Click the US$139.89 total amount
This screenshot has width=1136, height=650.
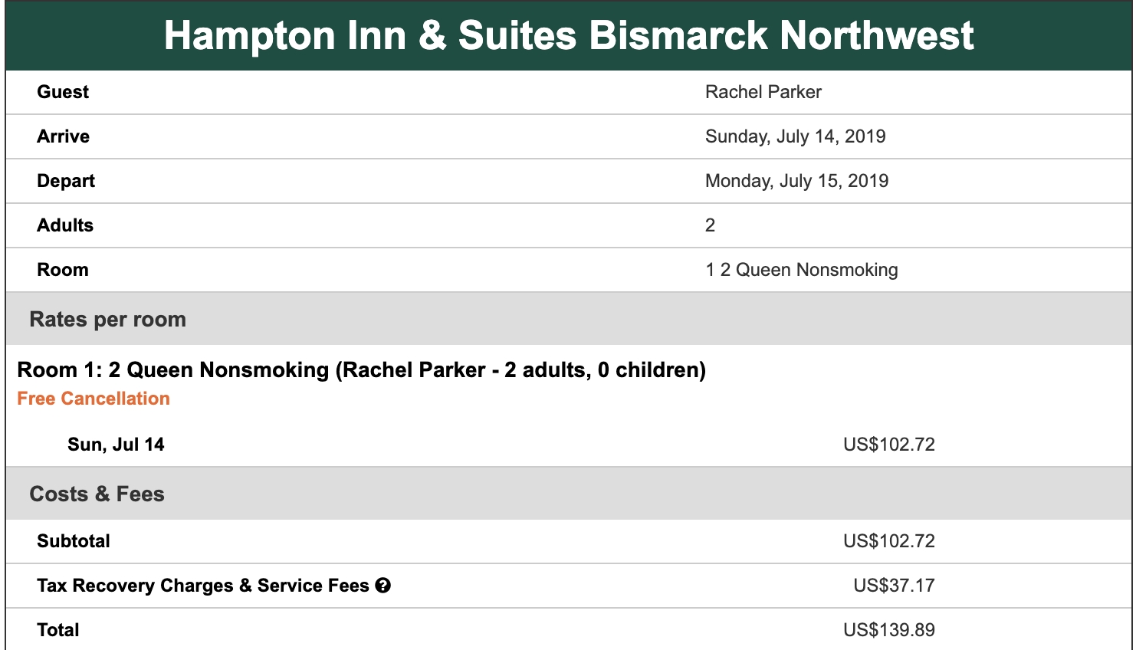point(888,630)
